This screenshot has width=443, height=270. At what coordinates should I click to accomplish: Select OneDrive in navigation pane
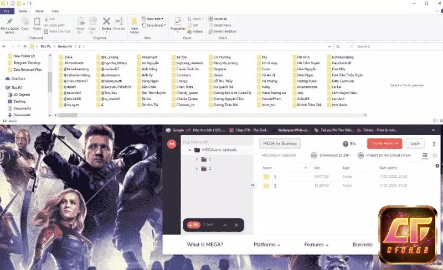click(16, 79)
